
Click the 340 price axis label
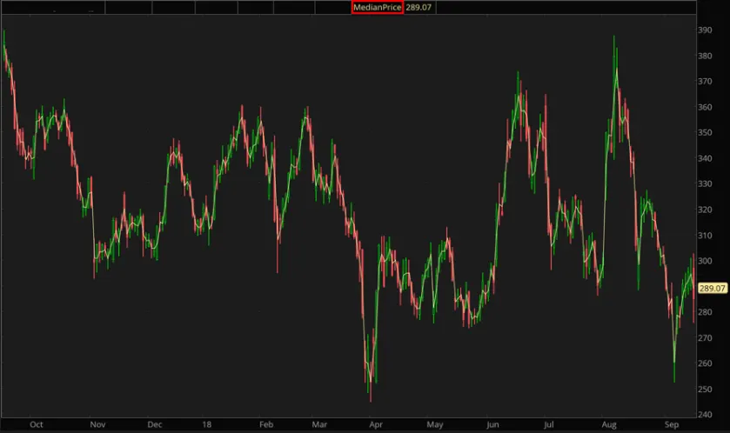point(705,158)
